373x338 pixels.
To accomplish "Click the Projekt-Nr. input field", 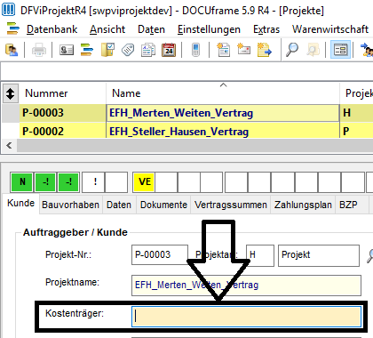I will [x=160, y=254].
